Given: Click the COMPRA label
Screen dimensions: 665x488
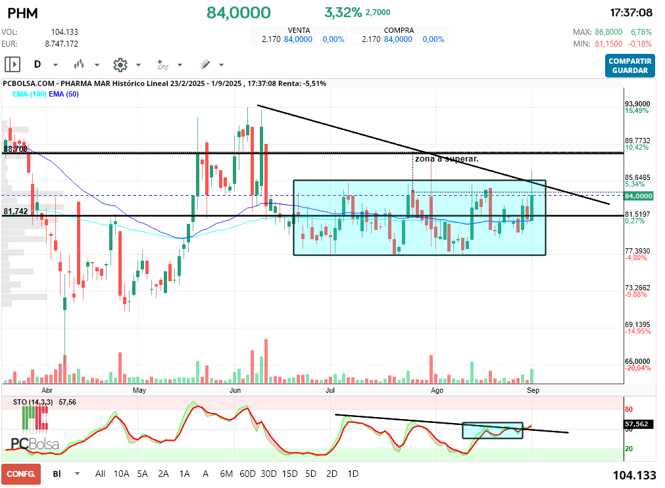Looking at the screenshot, I should click(399, 30).
